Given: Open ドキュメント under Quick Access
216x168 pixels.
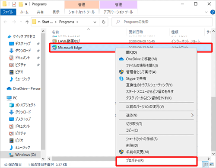Looking at the screenshot, I should [20, 58].
